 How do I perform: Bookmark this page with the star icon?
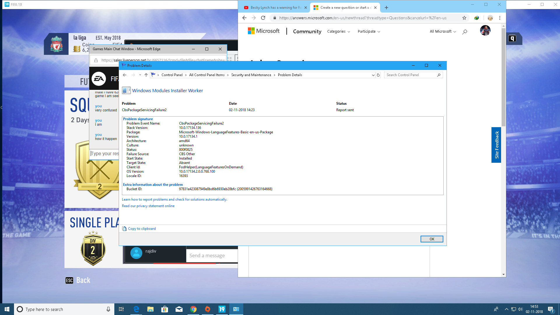(x=464, y=18)
